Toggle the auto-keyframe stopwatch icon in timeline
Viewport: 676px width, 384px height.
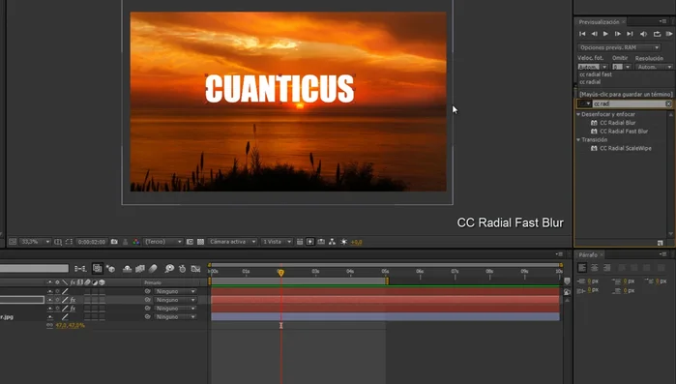[183, 269]
